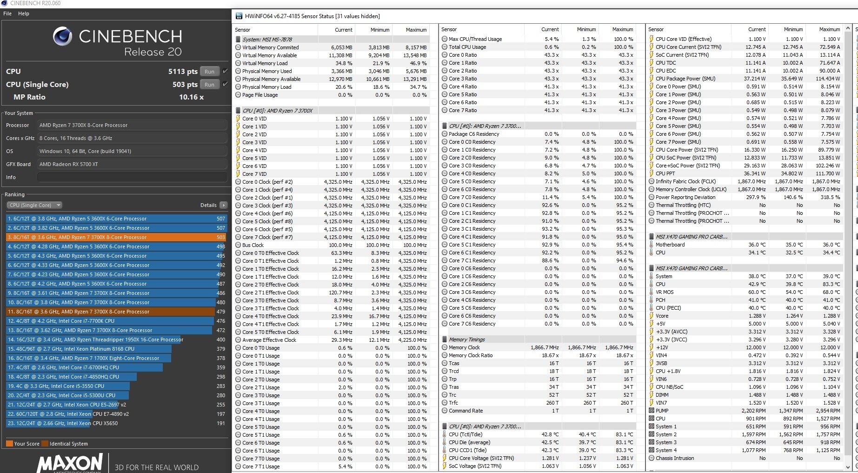Select the System 2 fan icon
Screen dimensions: 858x473
tap(652, 434)
